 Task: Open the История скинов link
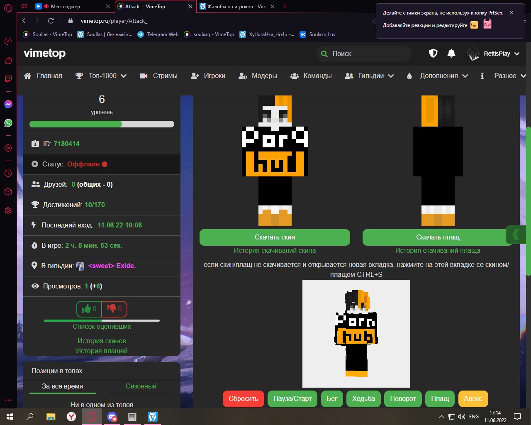(102, 341)
